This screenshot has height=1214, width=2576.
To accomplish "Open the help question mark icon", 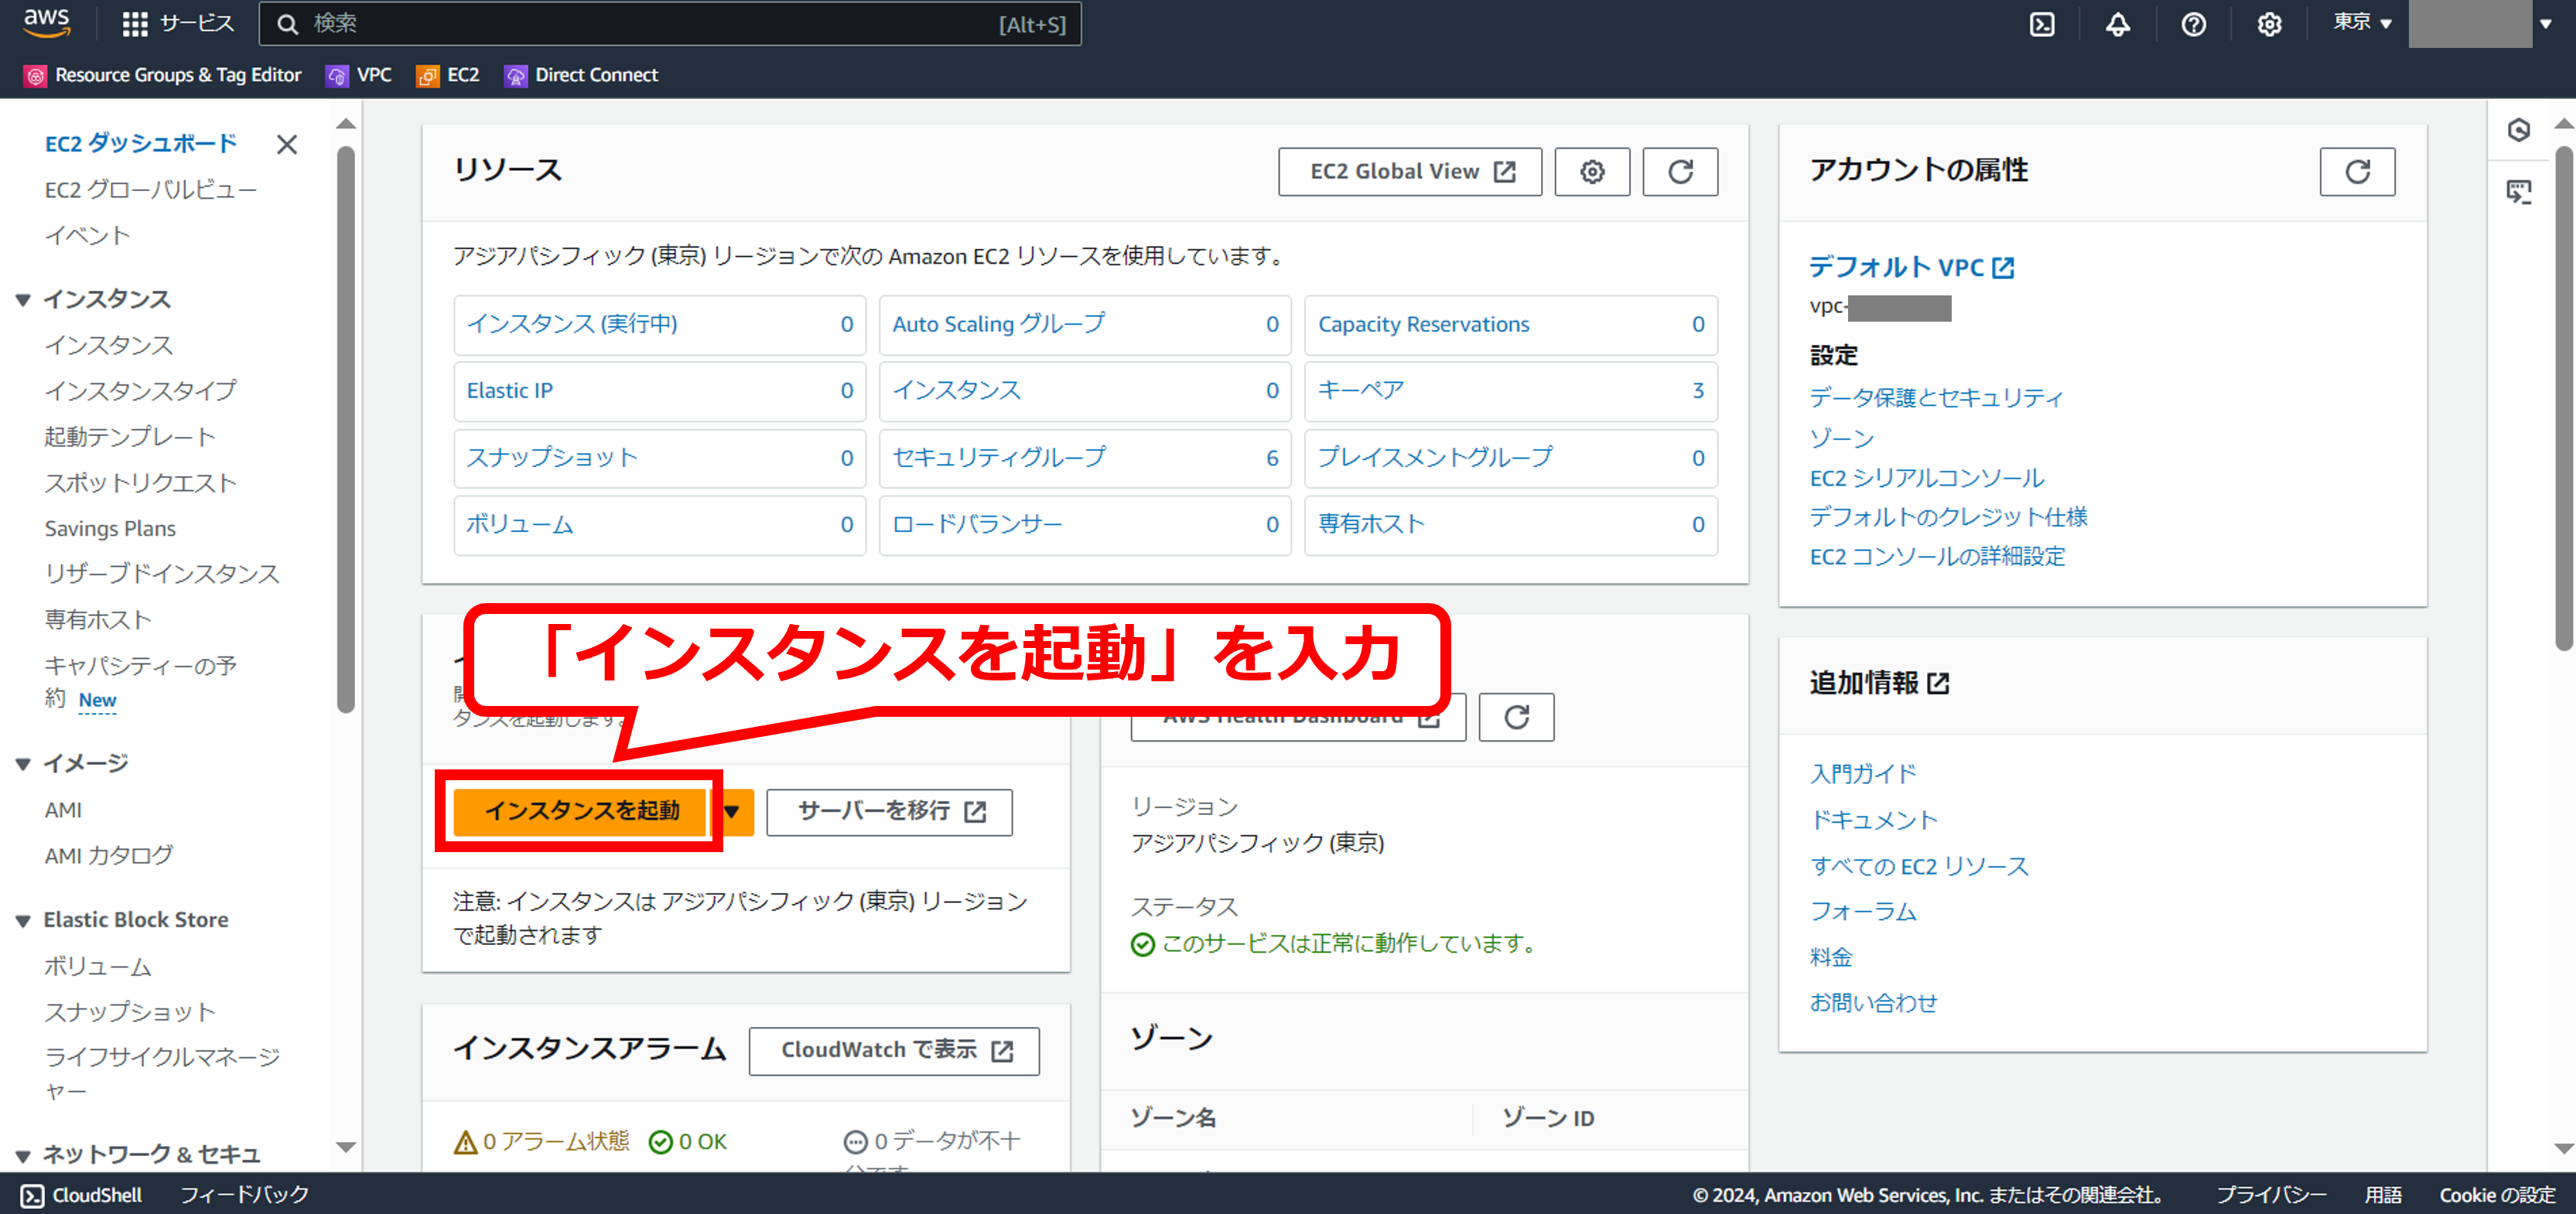I will [x=2194, y=24].
